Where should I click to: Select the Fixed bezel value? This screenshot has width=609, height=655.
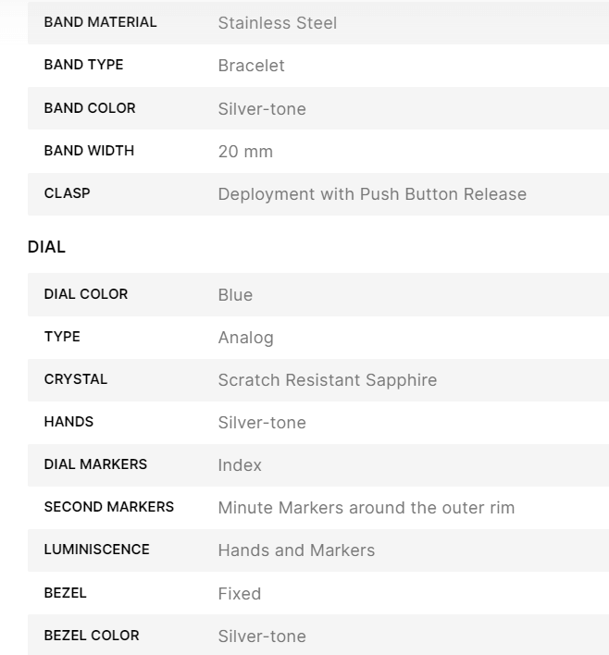coord(239,594)
